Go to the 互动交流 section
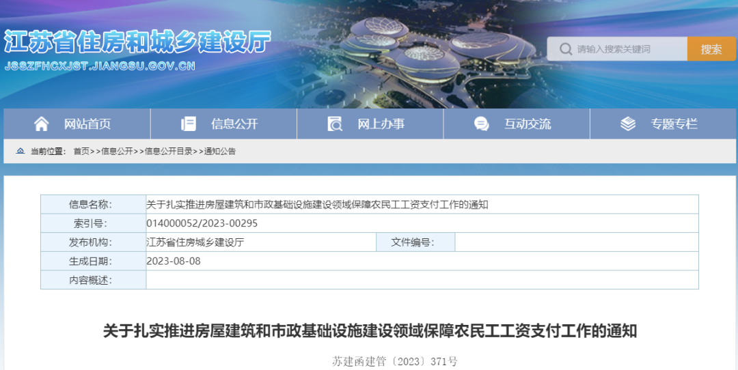Image resolution: width=738 pixels, height=370 pixels. (528, 124)
